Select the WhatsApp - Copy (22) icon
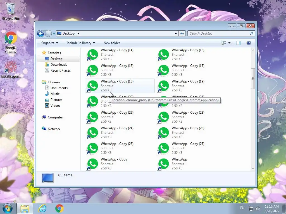This screenshot has width=286, height=214. [92, 117]
